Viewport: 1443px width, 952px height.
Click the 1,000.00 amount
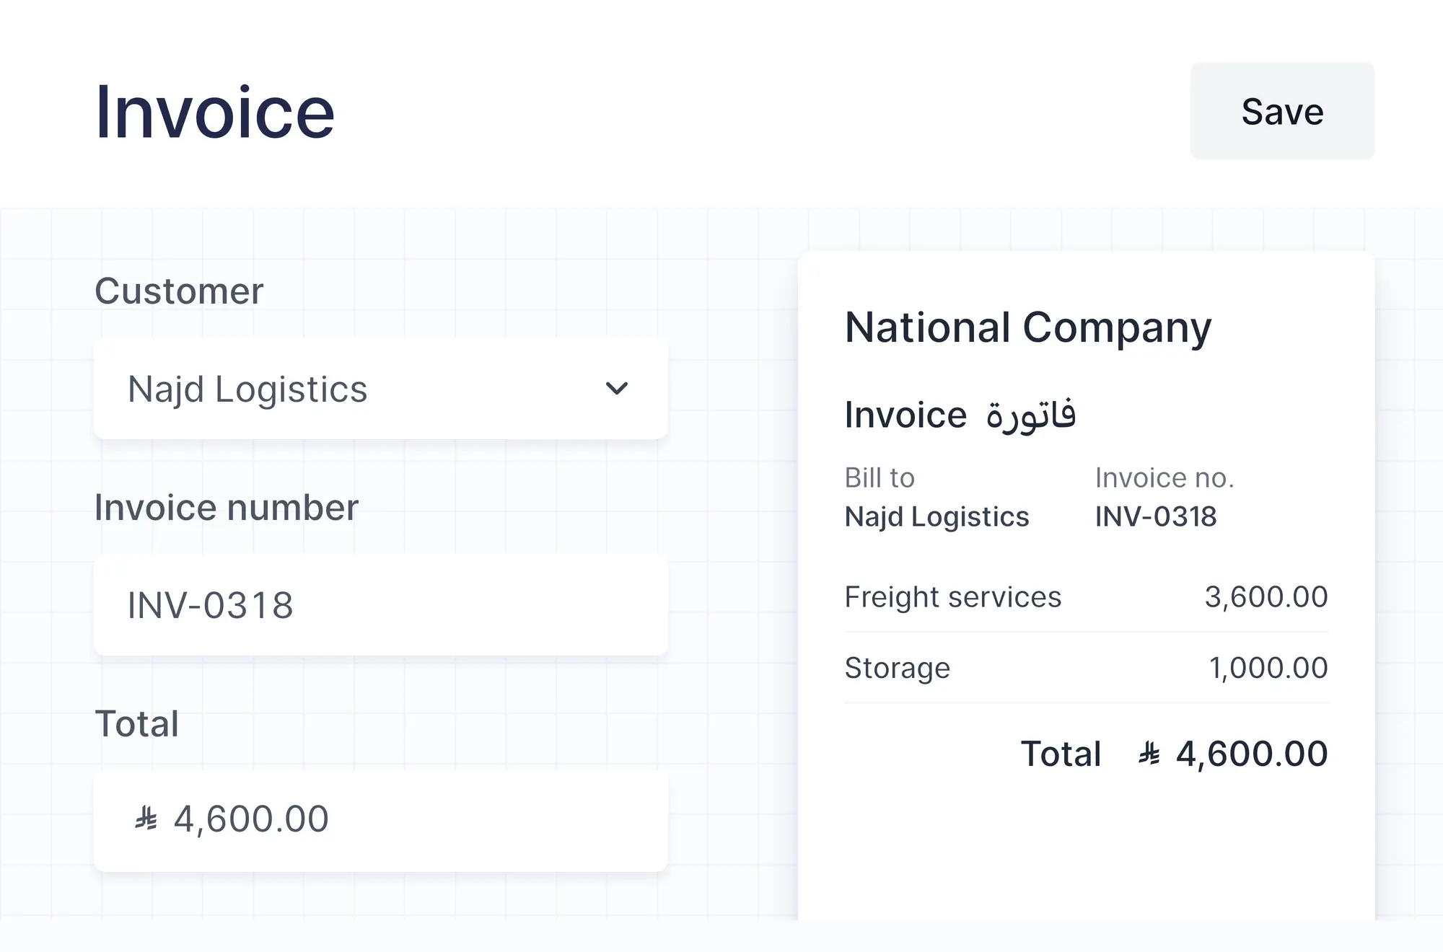point(1268,669)
